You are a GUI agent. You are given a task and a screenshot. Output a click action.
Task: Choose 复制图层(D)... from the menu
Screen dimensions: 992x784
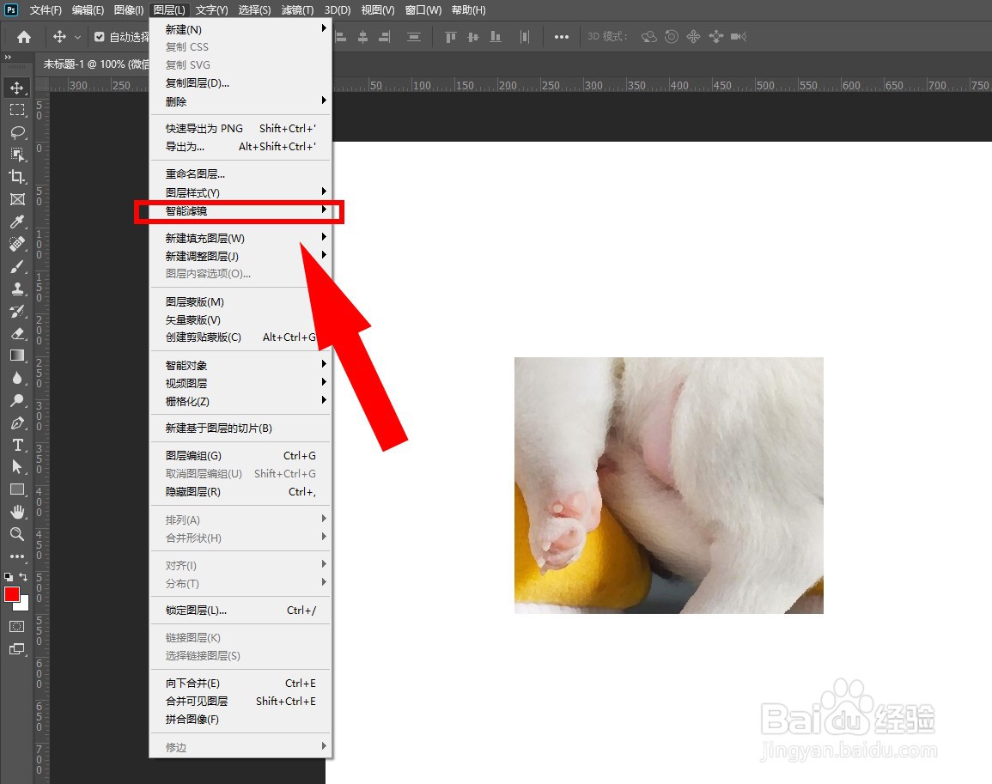240,83
